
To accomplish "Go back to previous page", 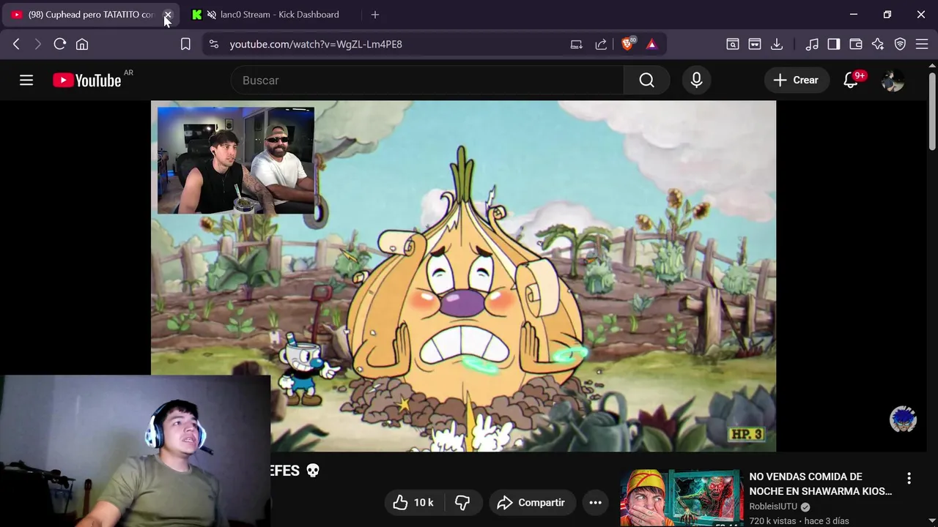I will point(16,44).
